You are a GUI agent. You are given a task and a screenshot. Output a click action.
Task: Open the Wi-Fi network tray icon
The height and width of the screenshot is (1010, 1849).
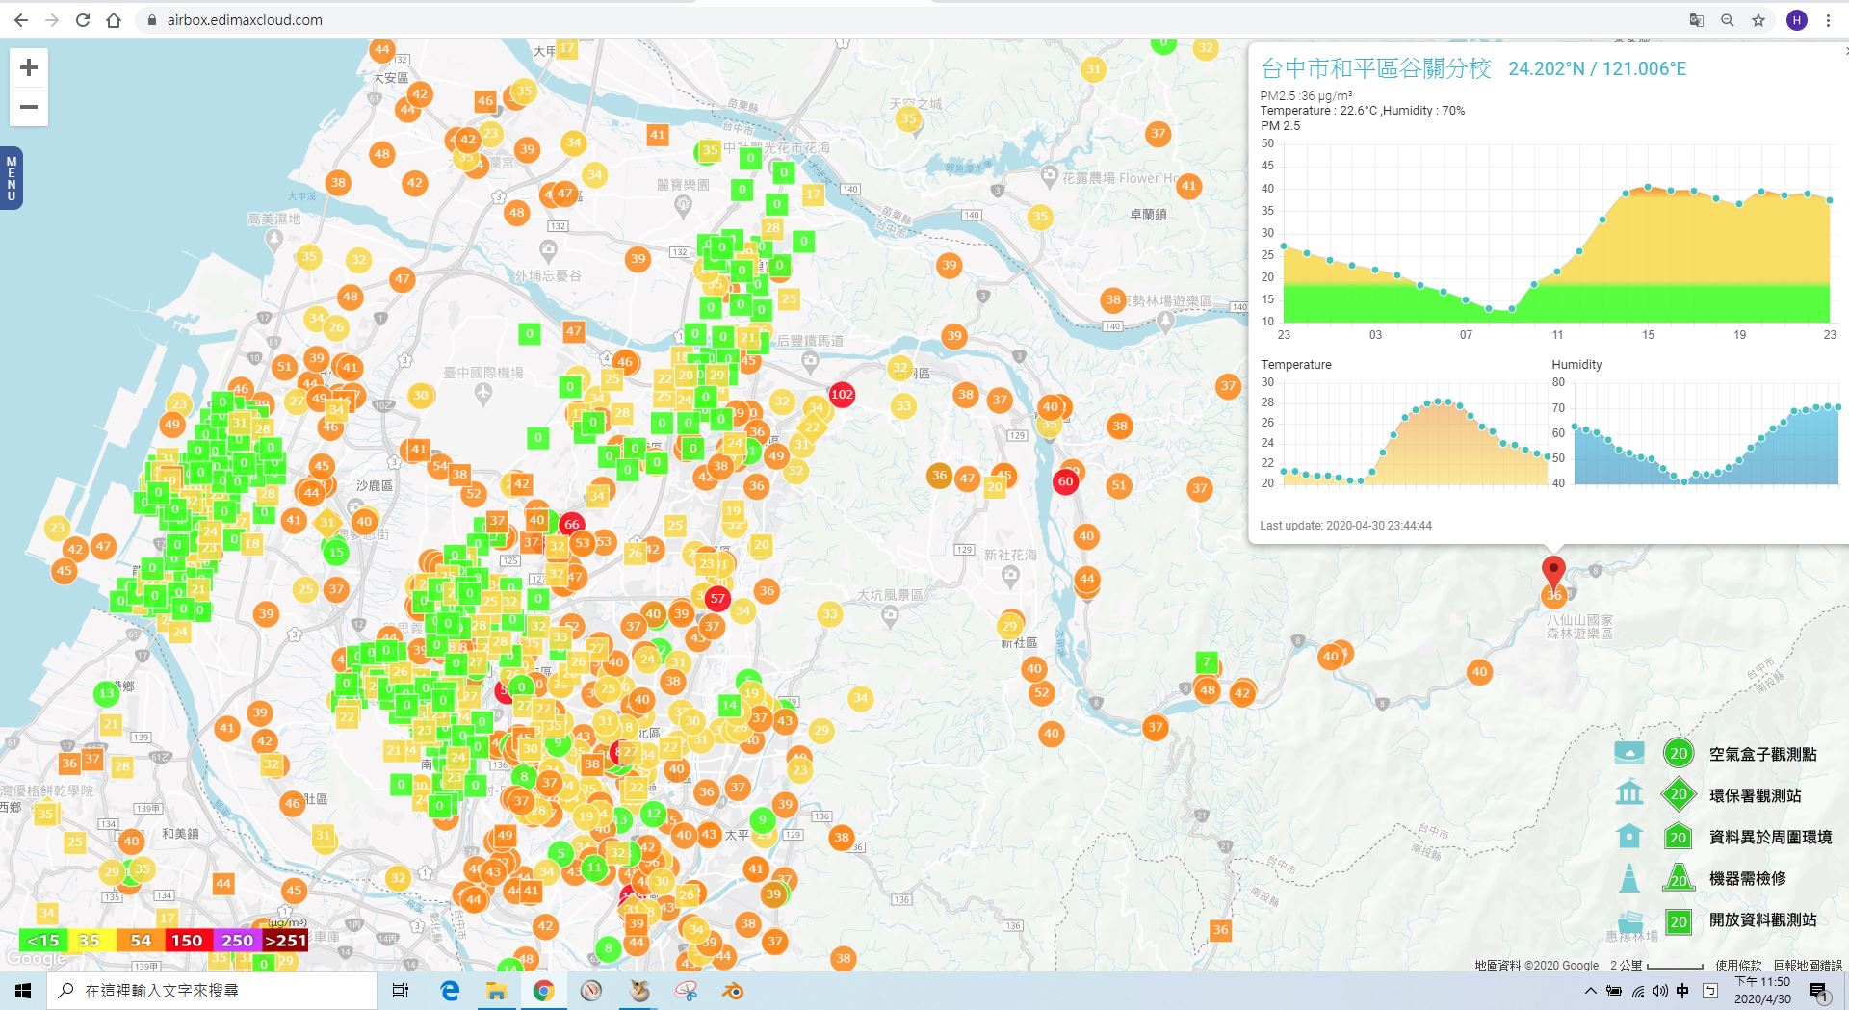(x=1638, y=991)
